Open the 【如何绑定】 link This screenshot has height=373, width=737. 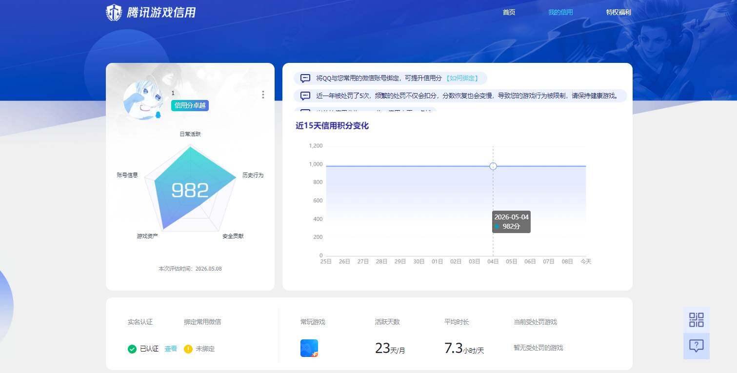click(x=462, y=78)
